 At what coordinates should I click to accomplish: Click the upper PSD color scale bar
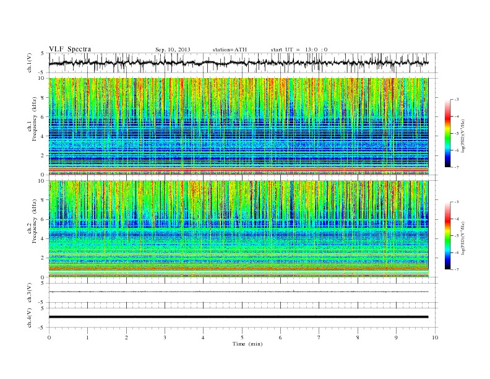[x=447, y=133]
